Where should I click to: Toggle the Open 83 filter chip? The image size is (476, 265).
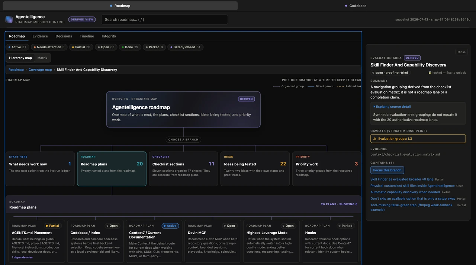(x=106, y=47)
